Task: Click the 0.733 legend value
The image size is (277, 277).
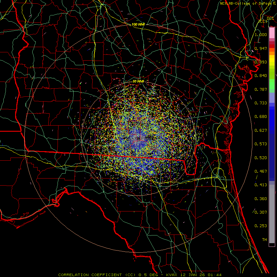Action: pyautogui.click(x=261, y=103)
